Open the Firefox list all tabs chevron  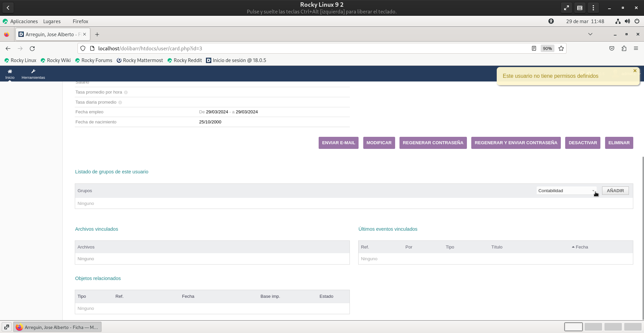[590, 34]
